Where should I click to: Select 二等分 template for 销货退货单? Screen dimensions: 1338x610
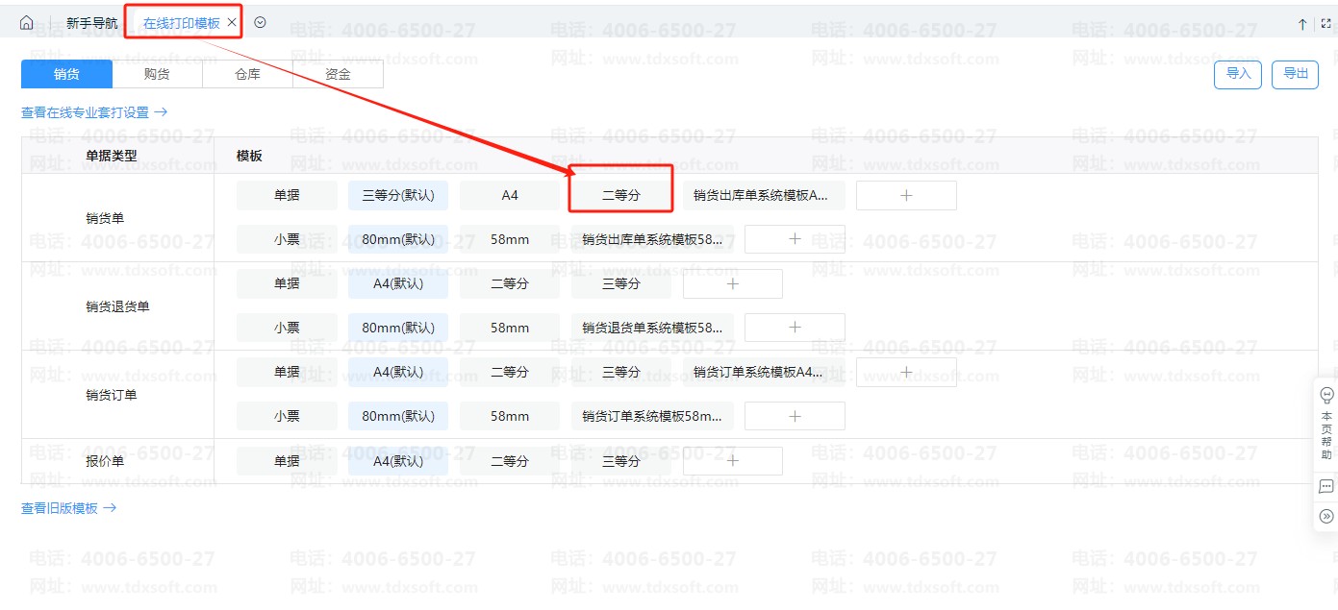pyautogui.click(x=510, y=283)
